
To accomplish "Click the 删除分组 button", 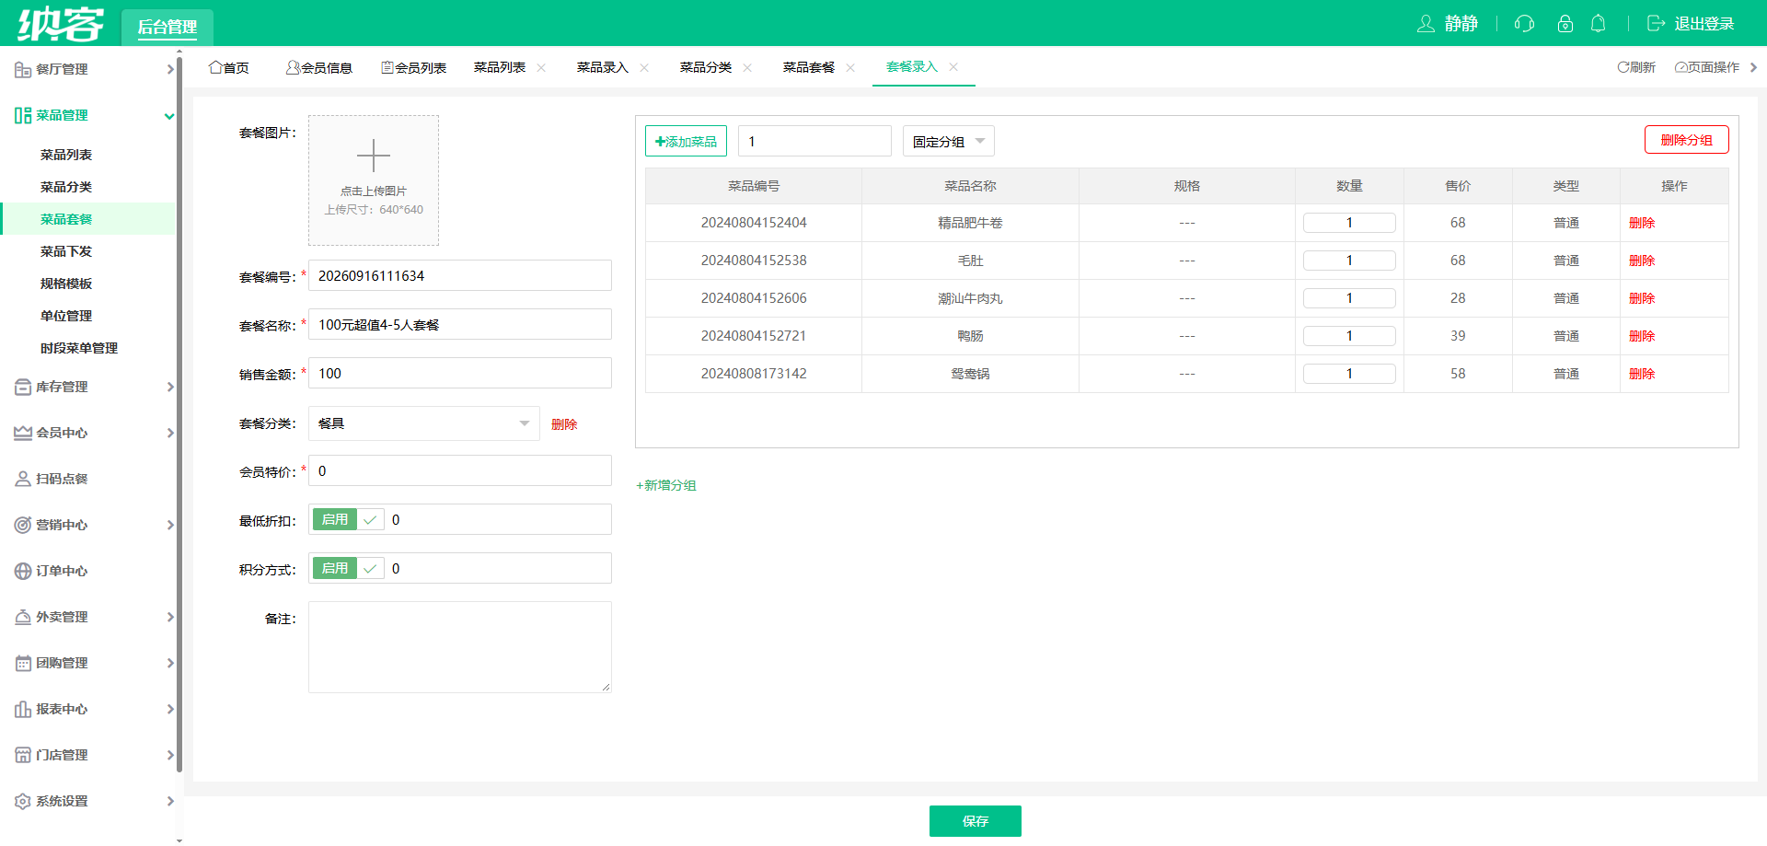I will click(1686, 140).
